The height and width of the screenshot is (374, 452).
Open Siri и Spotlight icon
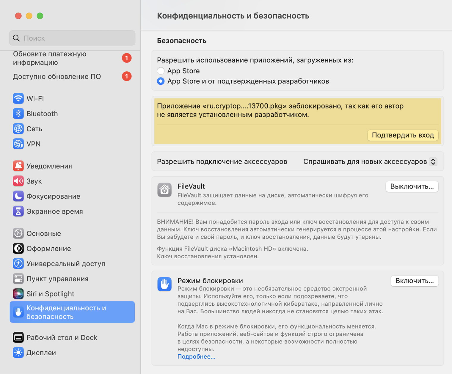tap(18, 294)
